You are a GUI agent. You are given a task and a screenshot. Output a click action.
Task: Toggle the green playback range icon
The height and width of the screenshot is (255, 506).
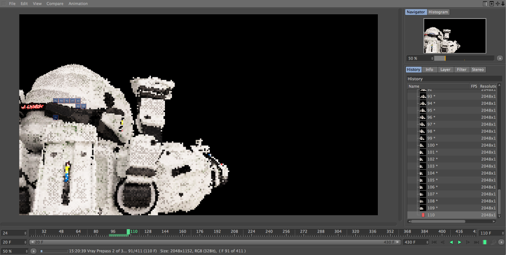[x=485, y=242]
